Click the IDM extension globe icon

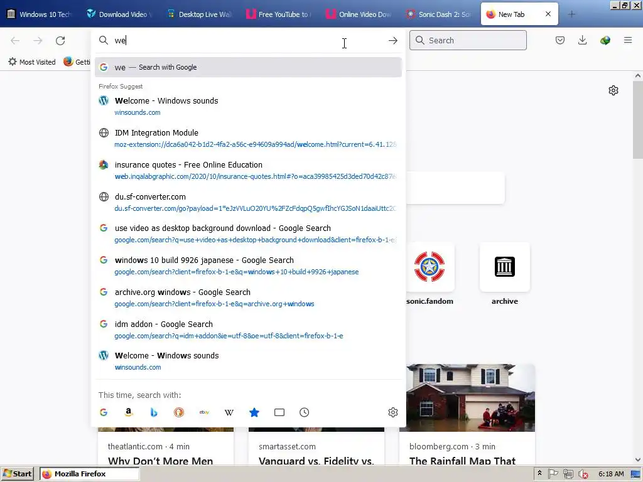[x=605, y=40]
